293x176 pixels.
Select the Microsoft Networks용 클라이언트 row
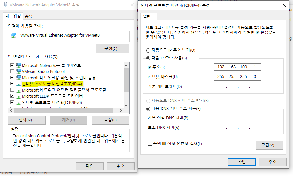point(51,66)
